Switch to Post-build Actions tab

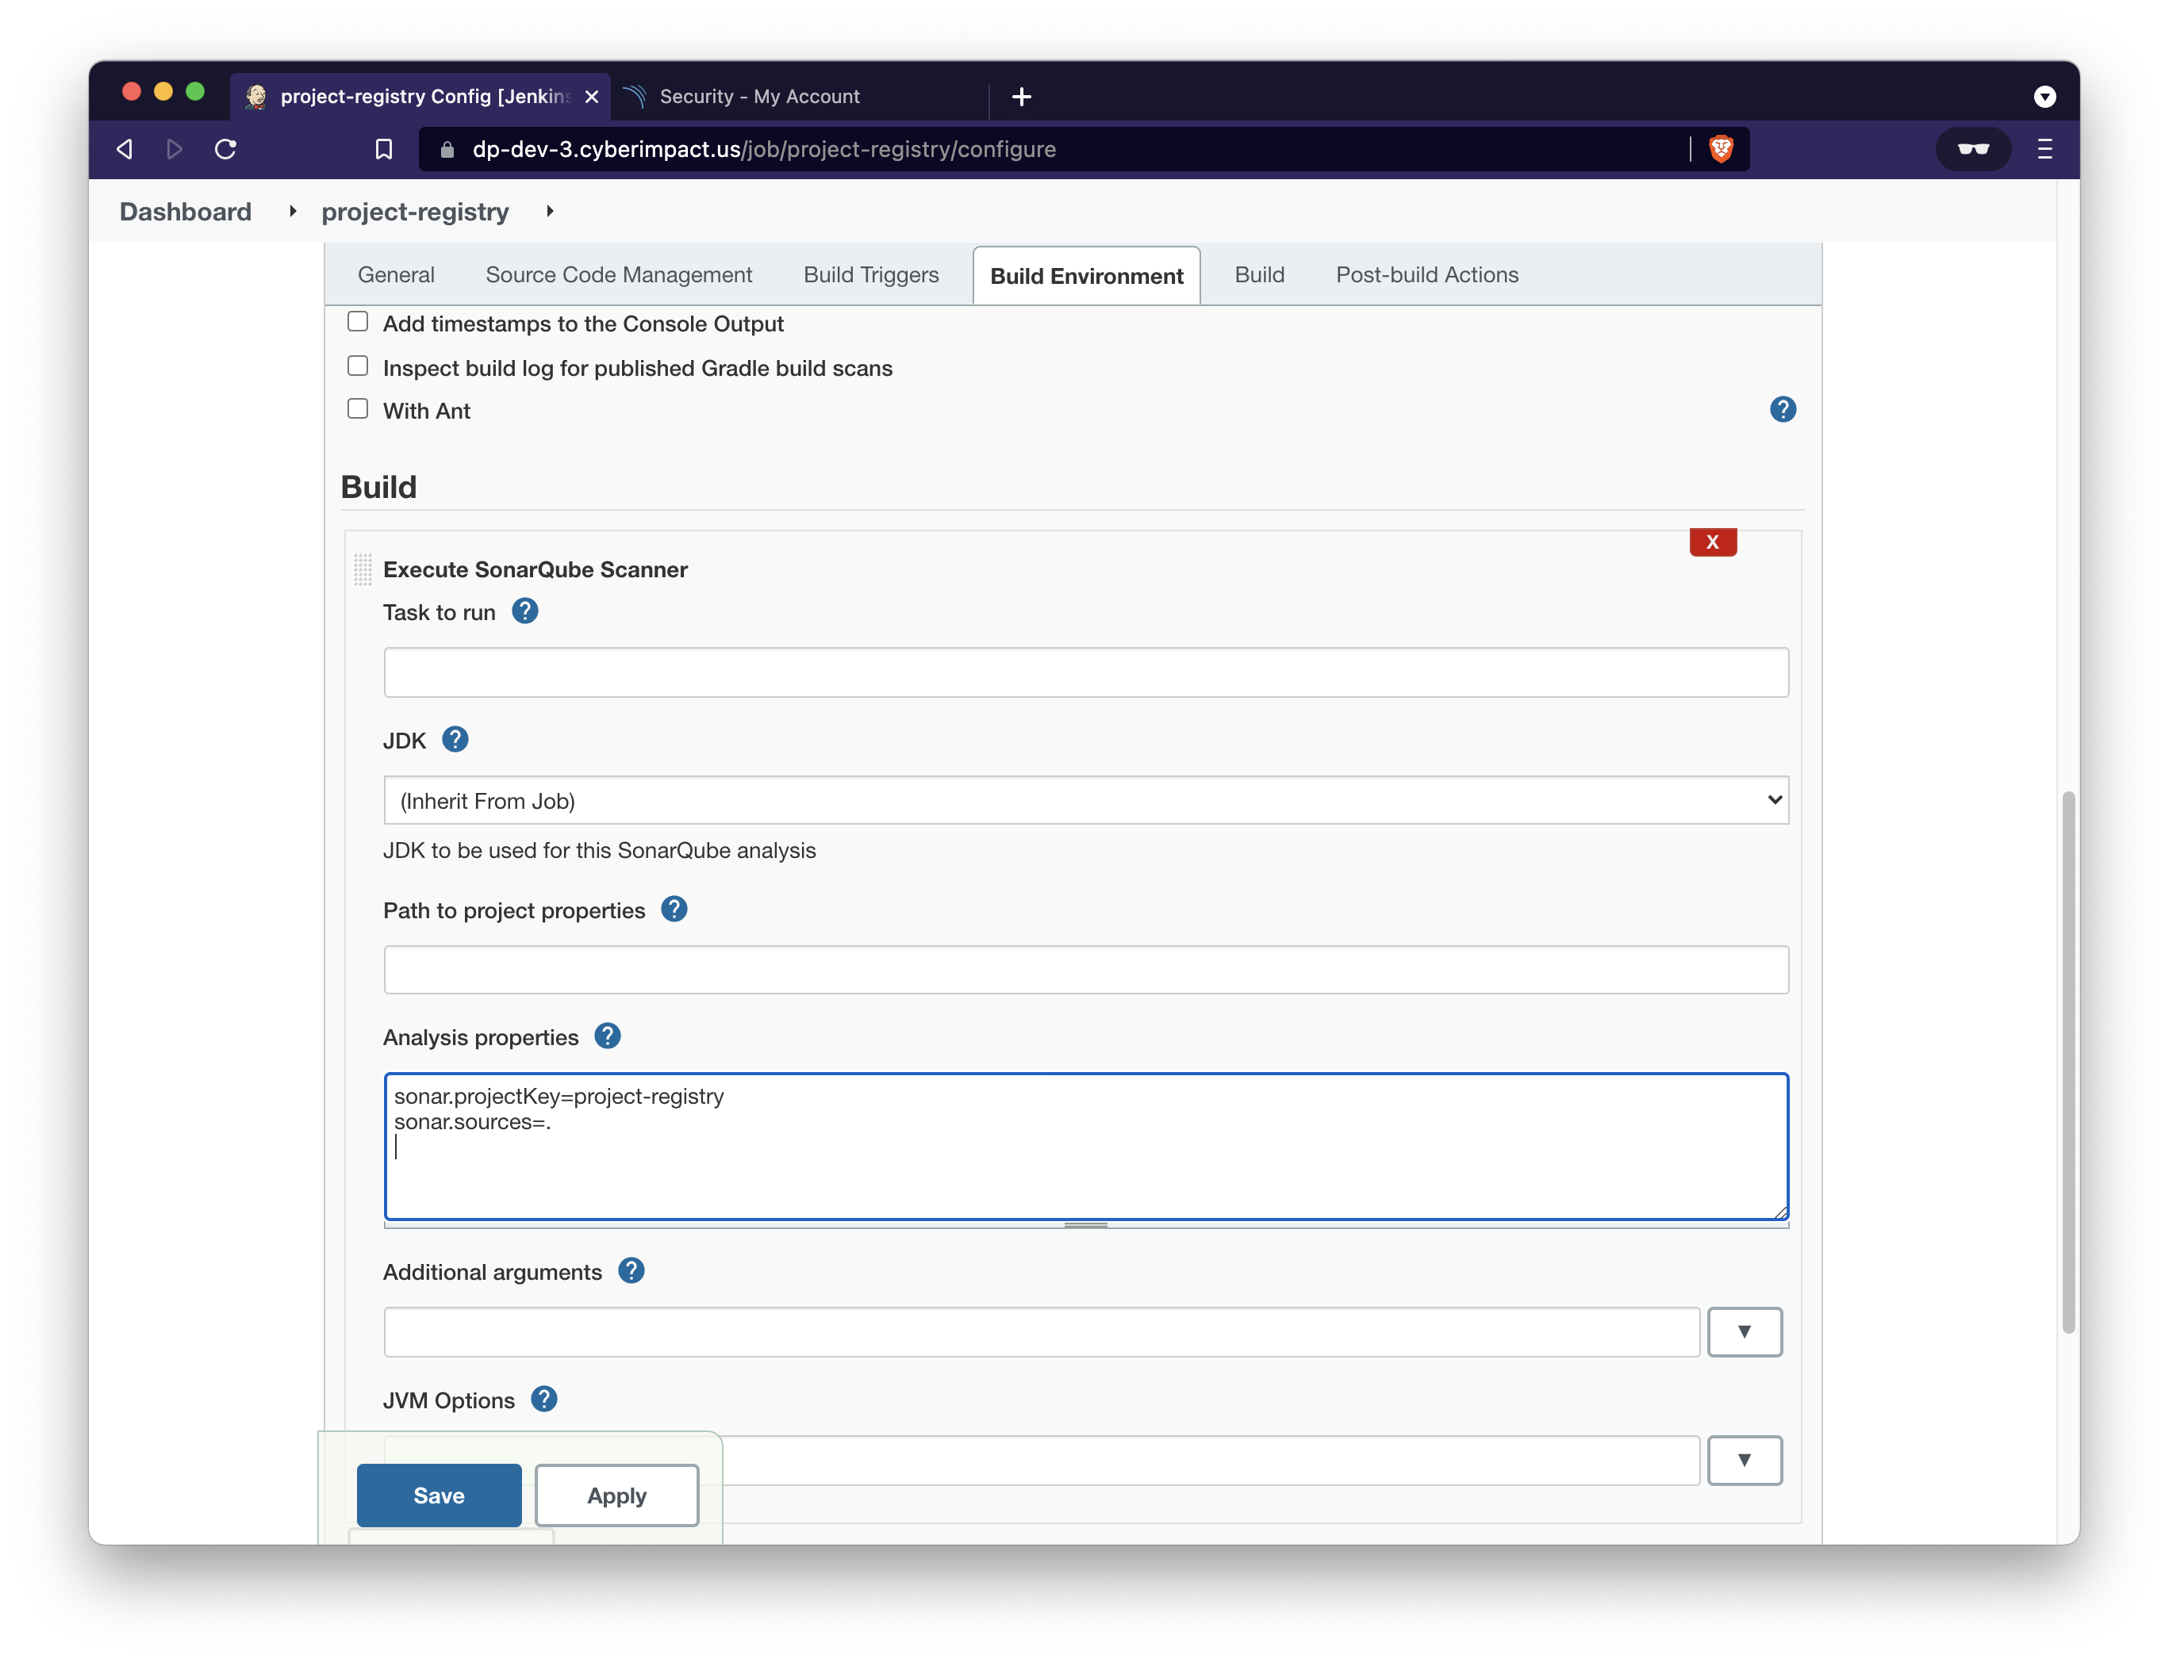[x=1426, y=275]
